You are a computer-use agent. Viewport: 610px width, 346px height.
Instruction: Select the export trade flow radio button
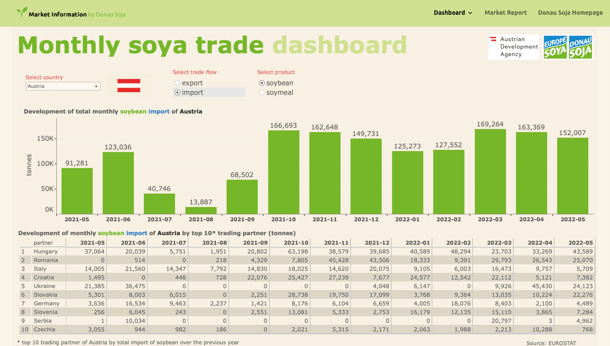pos(177,83)
